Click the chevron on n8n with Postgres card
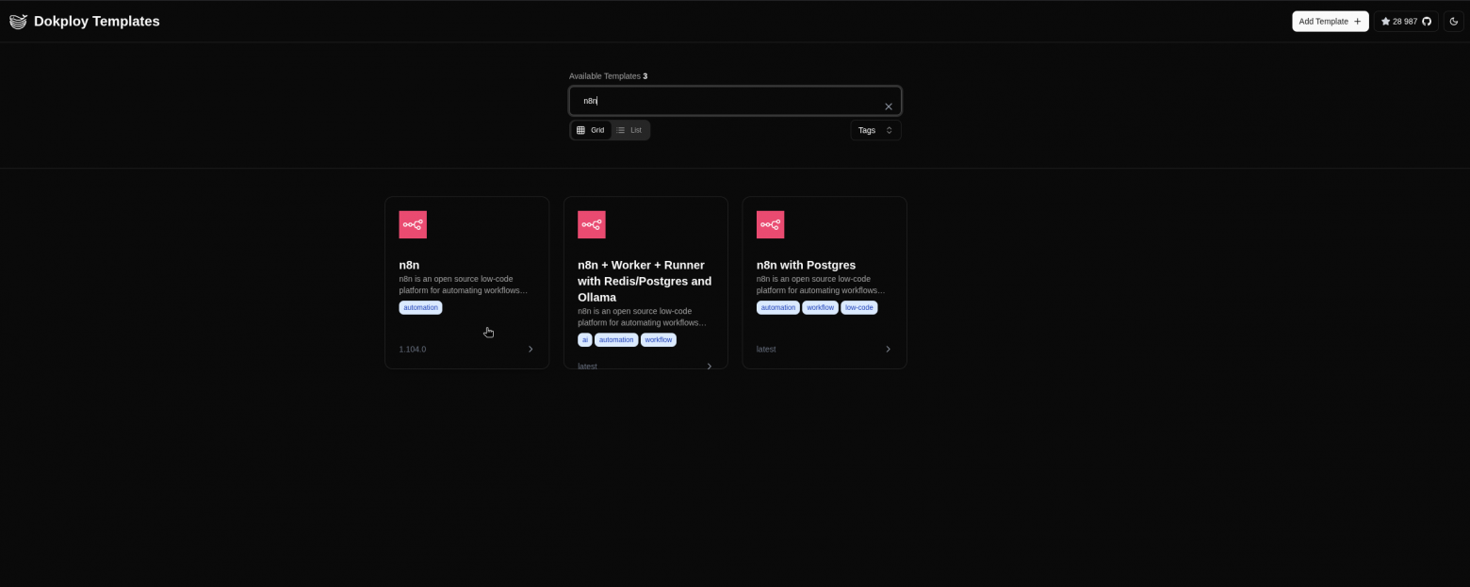The height and width of the screenshot is (587, 1470). pos(888,349)
